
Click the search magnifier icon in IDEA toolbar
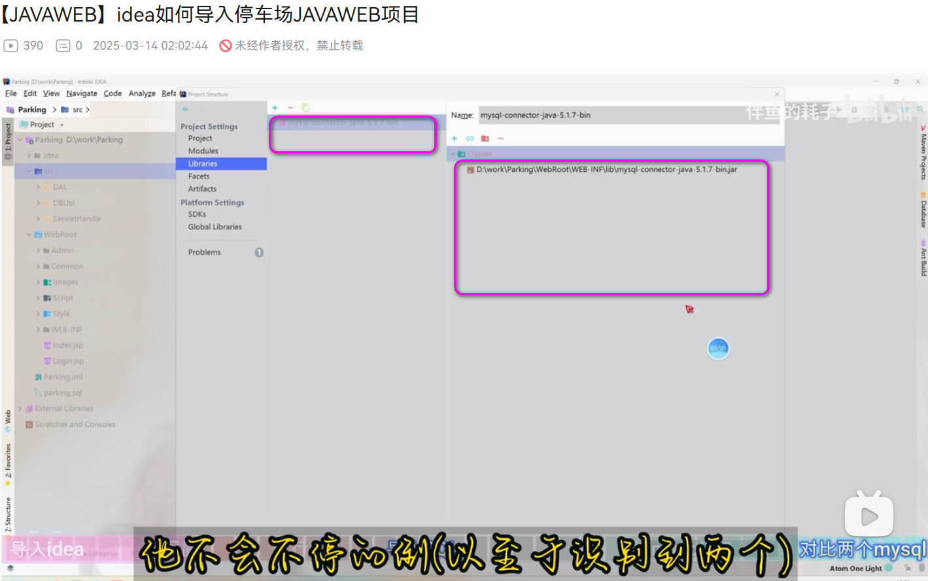(920, 110)
